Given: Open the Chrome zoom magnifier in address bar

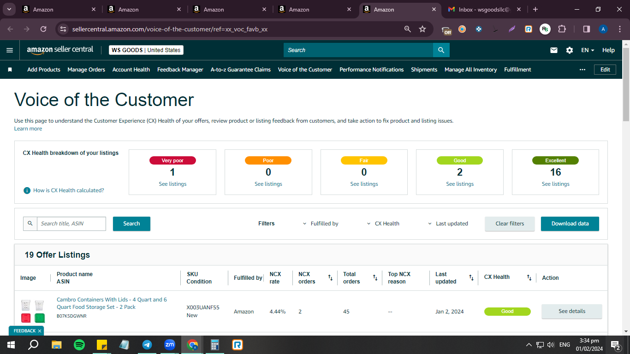Looking at the screenshot, I should (x=408, y=29).
